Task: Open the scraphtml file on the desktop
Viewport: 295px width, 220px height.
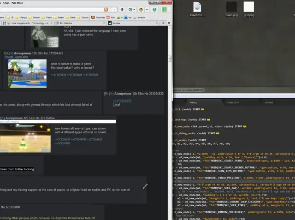Action: (196, 6)
